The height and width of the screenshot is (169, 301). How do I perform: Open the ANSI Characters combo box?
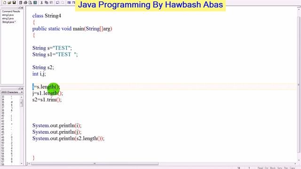tap(12, 92)
